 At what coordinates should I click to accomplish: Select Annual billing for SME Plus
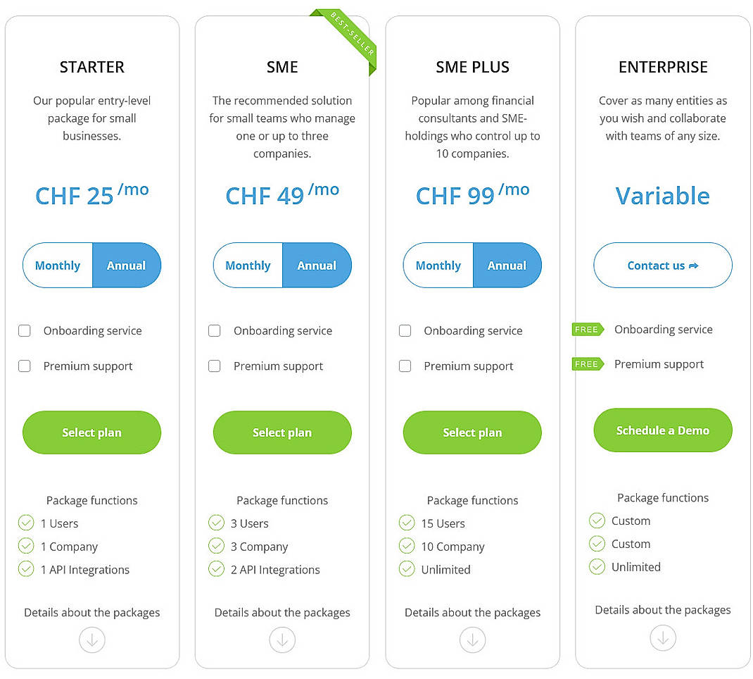pyautogui.click(x=507, y=266)
